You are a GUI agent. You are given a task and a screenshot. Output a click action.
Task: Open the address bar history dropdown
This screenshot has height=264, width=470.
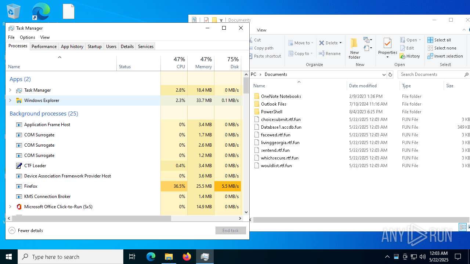tap(384, 74)
